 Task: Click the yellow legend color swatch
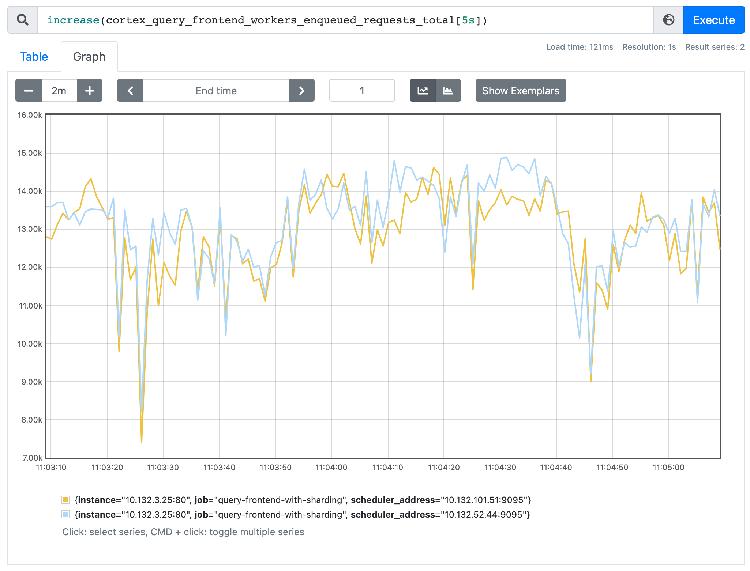coord(66,499)
